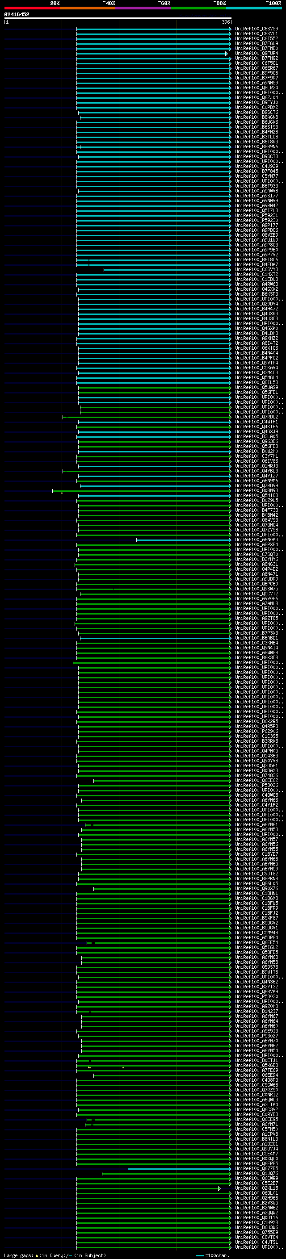Select hit label UniRef100_C4JTS1
This screenshot has width=286, height=1259.
tap(257, 1242)
